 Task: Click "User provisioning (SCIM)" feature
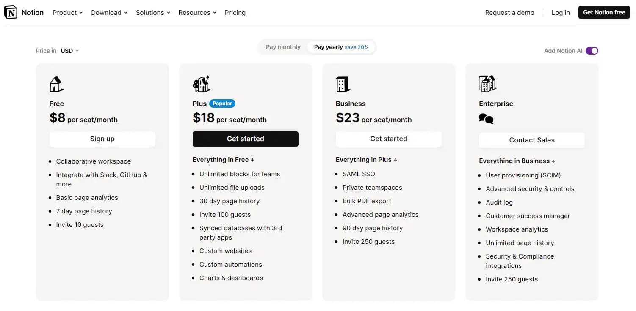(523, 175)
